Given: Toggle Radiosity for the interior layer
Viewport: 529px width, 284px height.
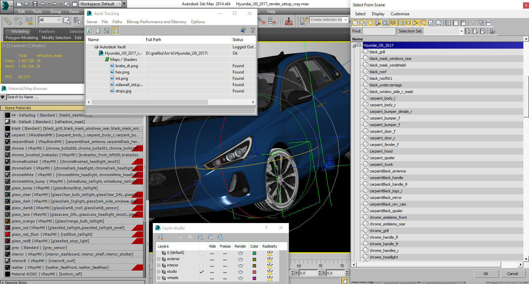Looking at the screenshot, I should coord(270,265).
